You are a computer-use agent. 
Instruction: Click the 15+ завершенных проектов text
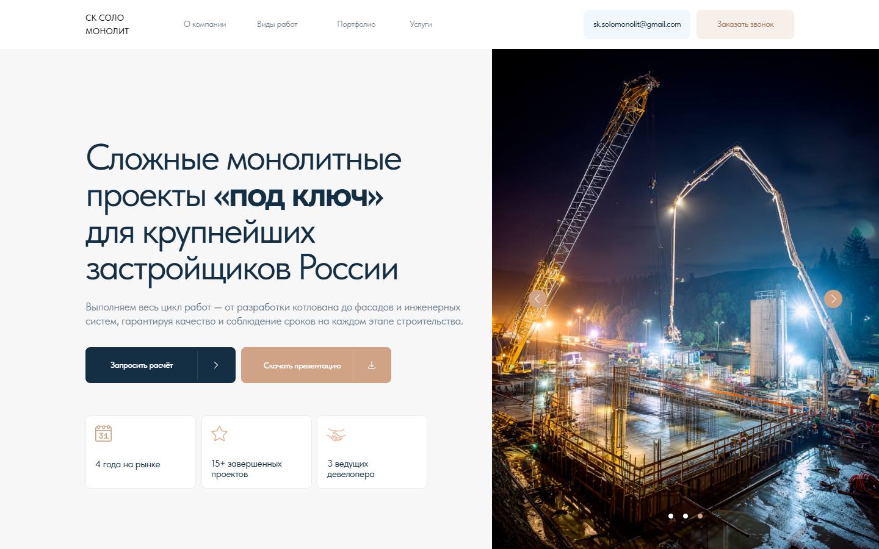click(247, 468)
